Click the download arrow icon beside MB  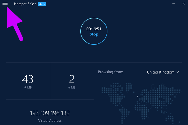tap(25, 87)
